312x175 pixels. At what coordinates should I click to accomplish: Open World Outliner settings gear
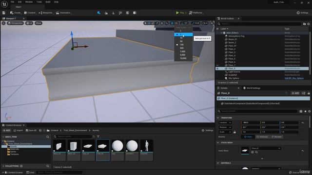[x=309, y=24]
